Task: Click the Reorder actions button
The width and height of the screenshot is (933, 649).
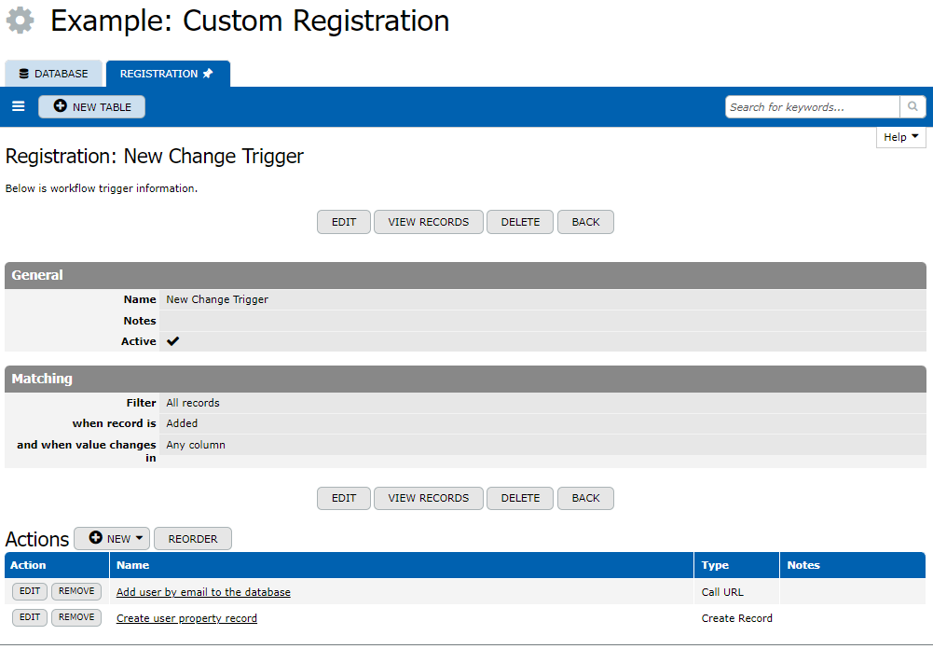Action: 192,539
